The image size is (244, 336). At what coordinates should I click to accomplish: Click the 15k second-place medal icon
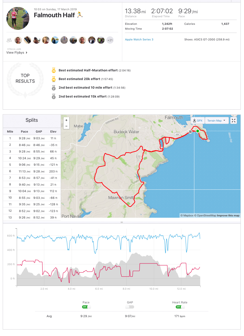tap(54, 96)
